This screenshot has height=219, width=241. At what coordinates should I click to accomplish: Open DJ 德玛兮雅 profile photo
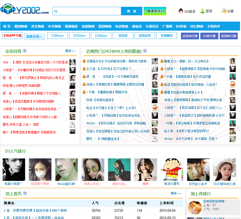pyautogui.click(x=119, y=170)
